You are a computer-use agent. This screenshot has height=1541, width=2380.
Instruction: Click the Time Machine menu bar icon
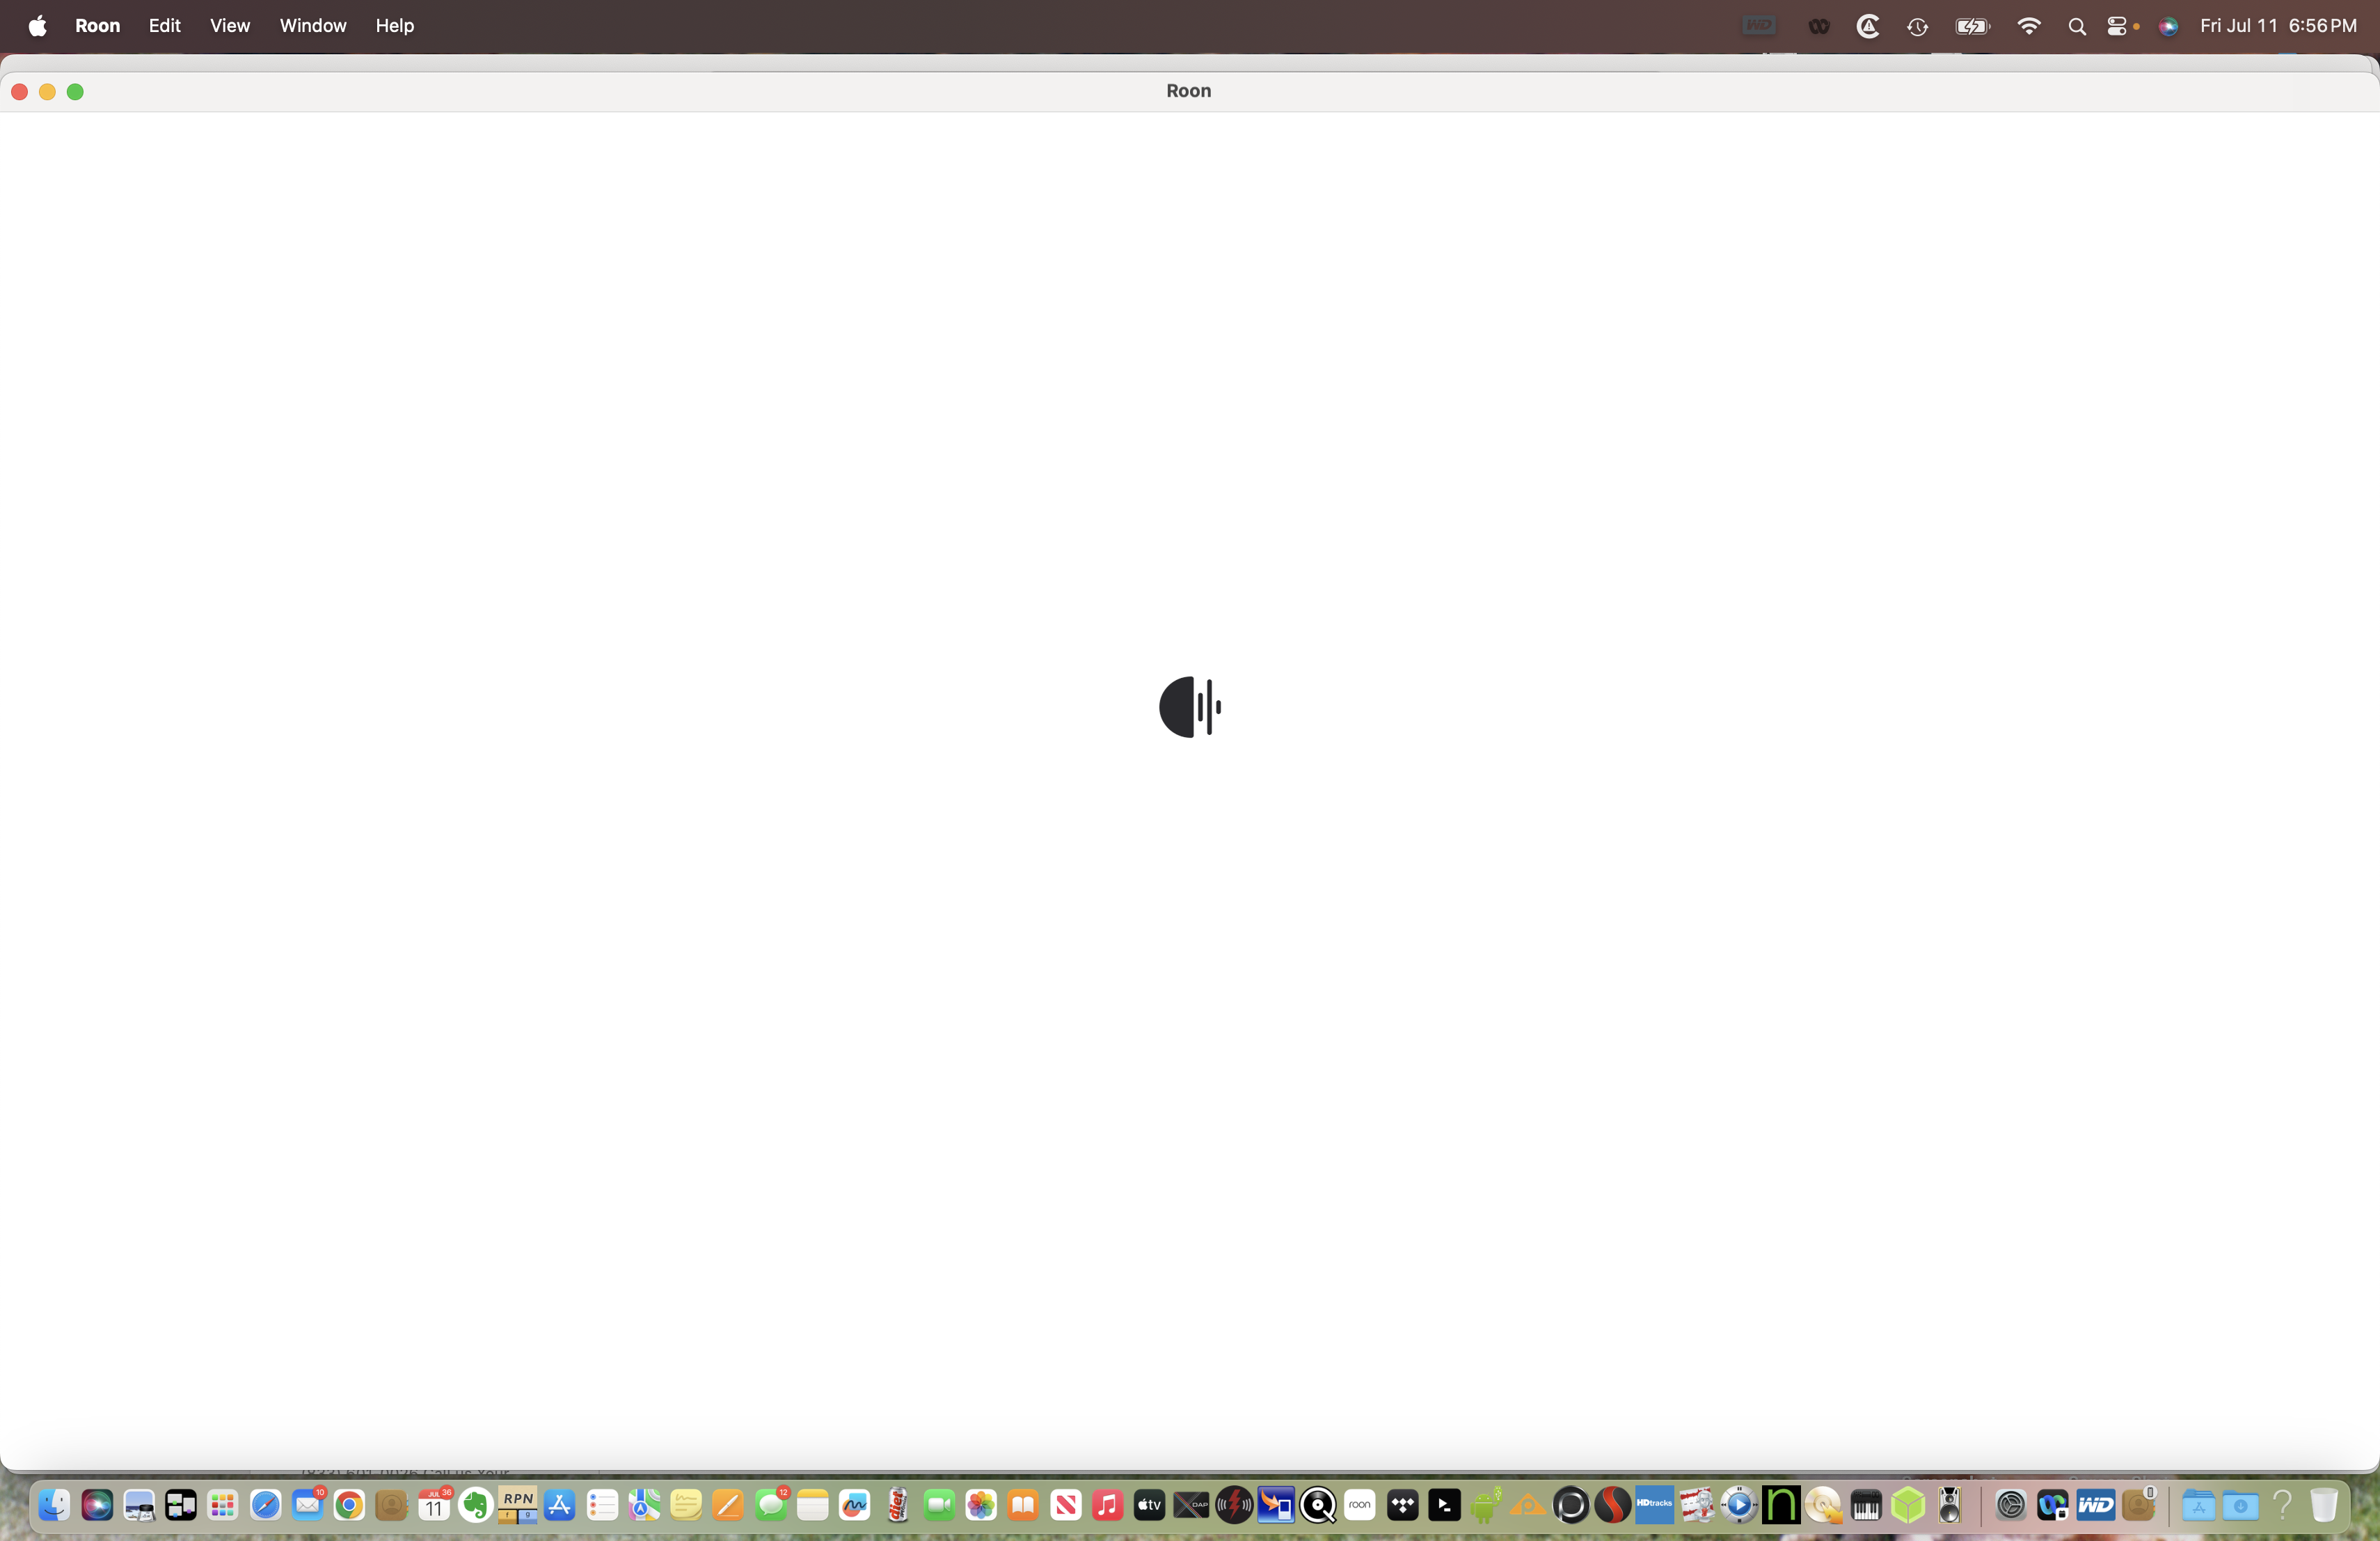tap(1917, 27)
